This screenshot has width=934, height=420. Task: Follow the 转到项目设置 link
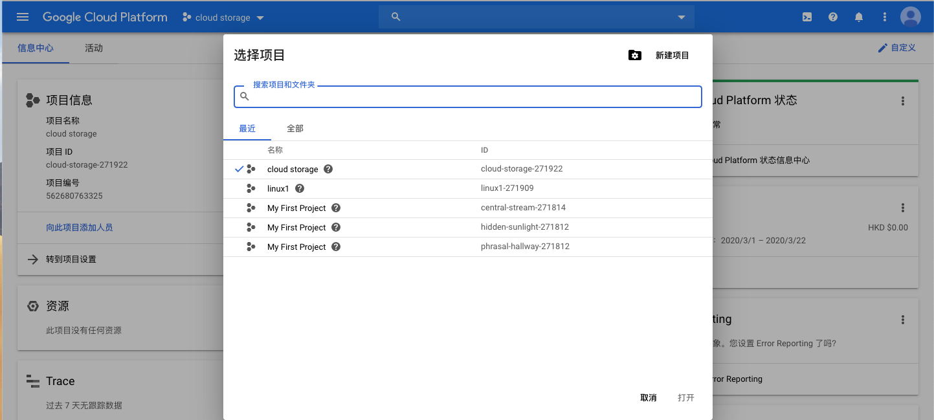[71, 259]
